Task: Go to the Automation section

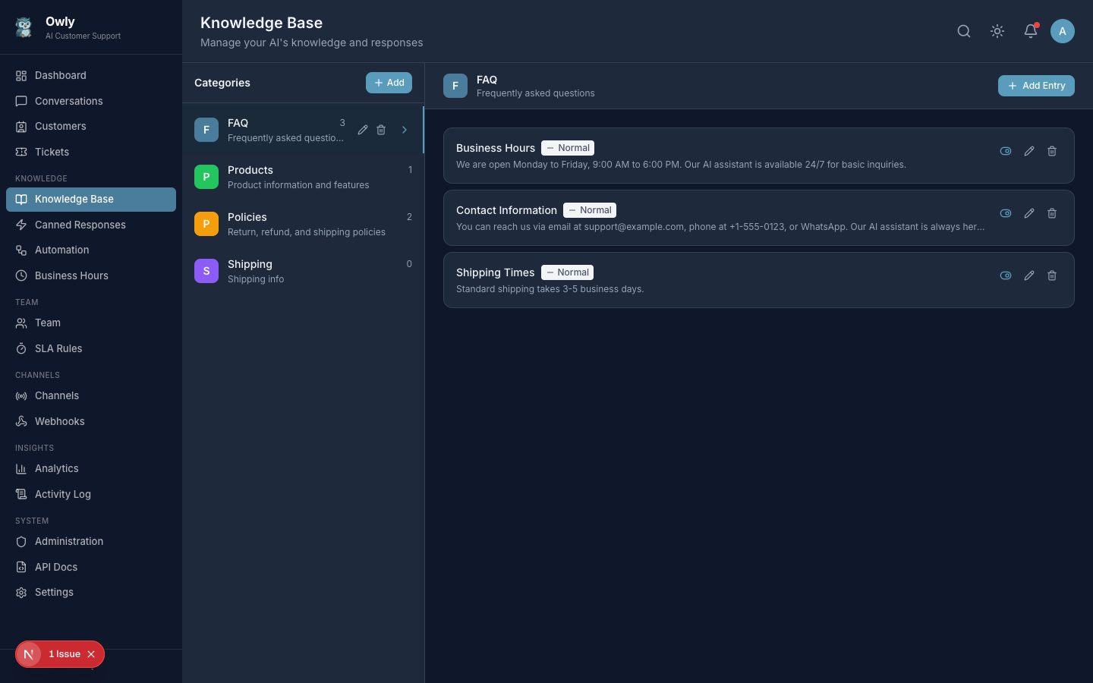Action: (61, 250)
